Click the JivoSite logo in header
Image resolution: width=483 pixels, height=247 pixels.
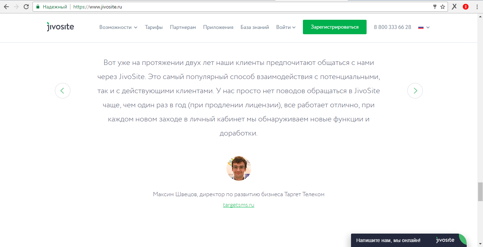60,27
